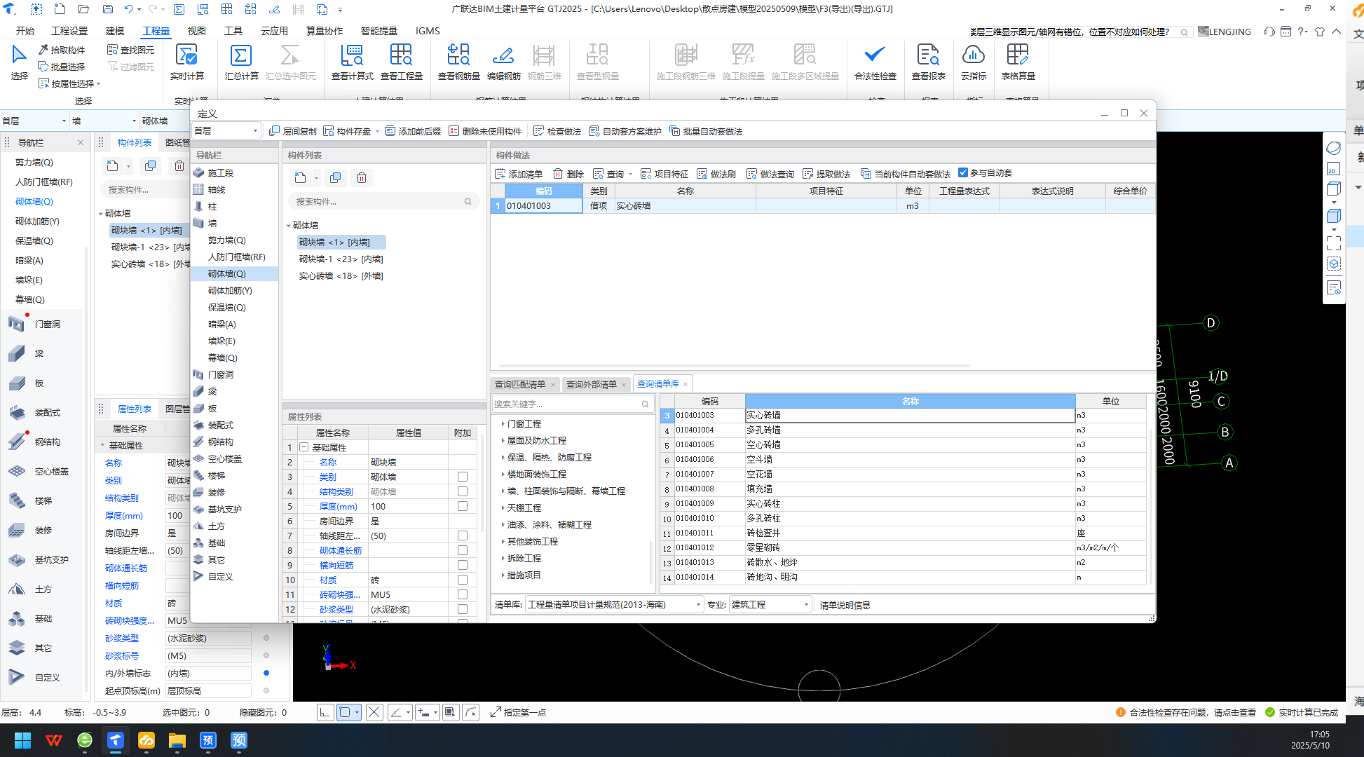Open WPS app in Windows taskbar
Viewport: 1364px width, 757px height.
coord(54,740)
